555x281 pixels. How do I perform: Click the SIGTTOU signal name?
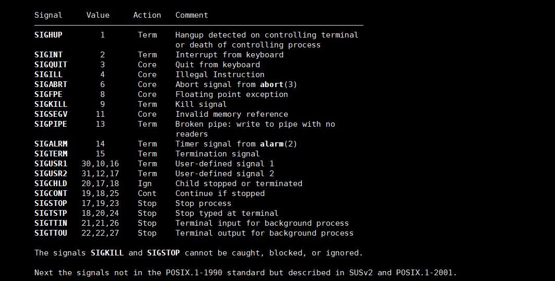(51, 233)
